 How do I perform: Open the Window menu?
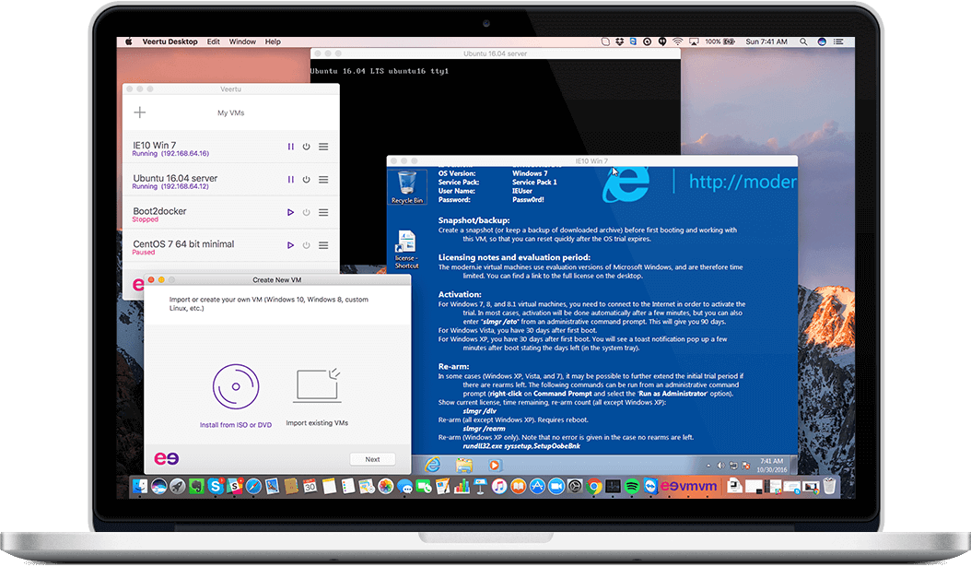[x=242, y=41]
